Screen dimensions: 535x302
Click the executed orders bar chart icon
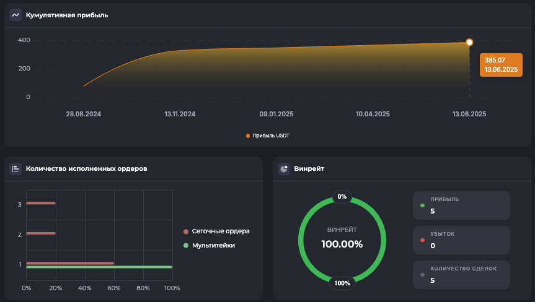pos(15,168)
